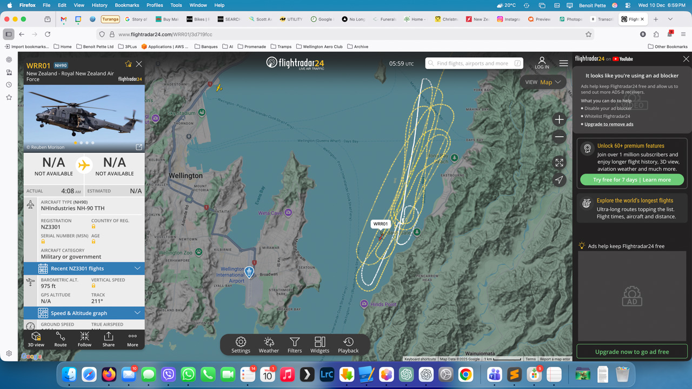The width and height of the screenshot is (692, 389).
Task: Open map Settings in the bottom toolbar
Action: (241, 345)
